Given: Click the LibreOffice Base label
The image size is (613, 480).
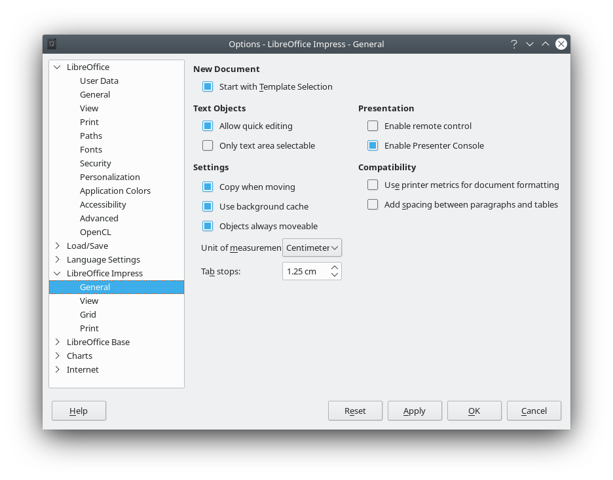Looking at the screenshot, I should tap(98, 342).
